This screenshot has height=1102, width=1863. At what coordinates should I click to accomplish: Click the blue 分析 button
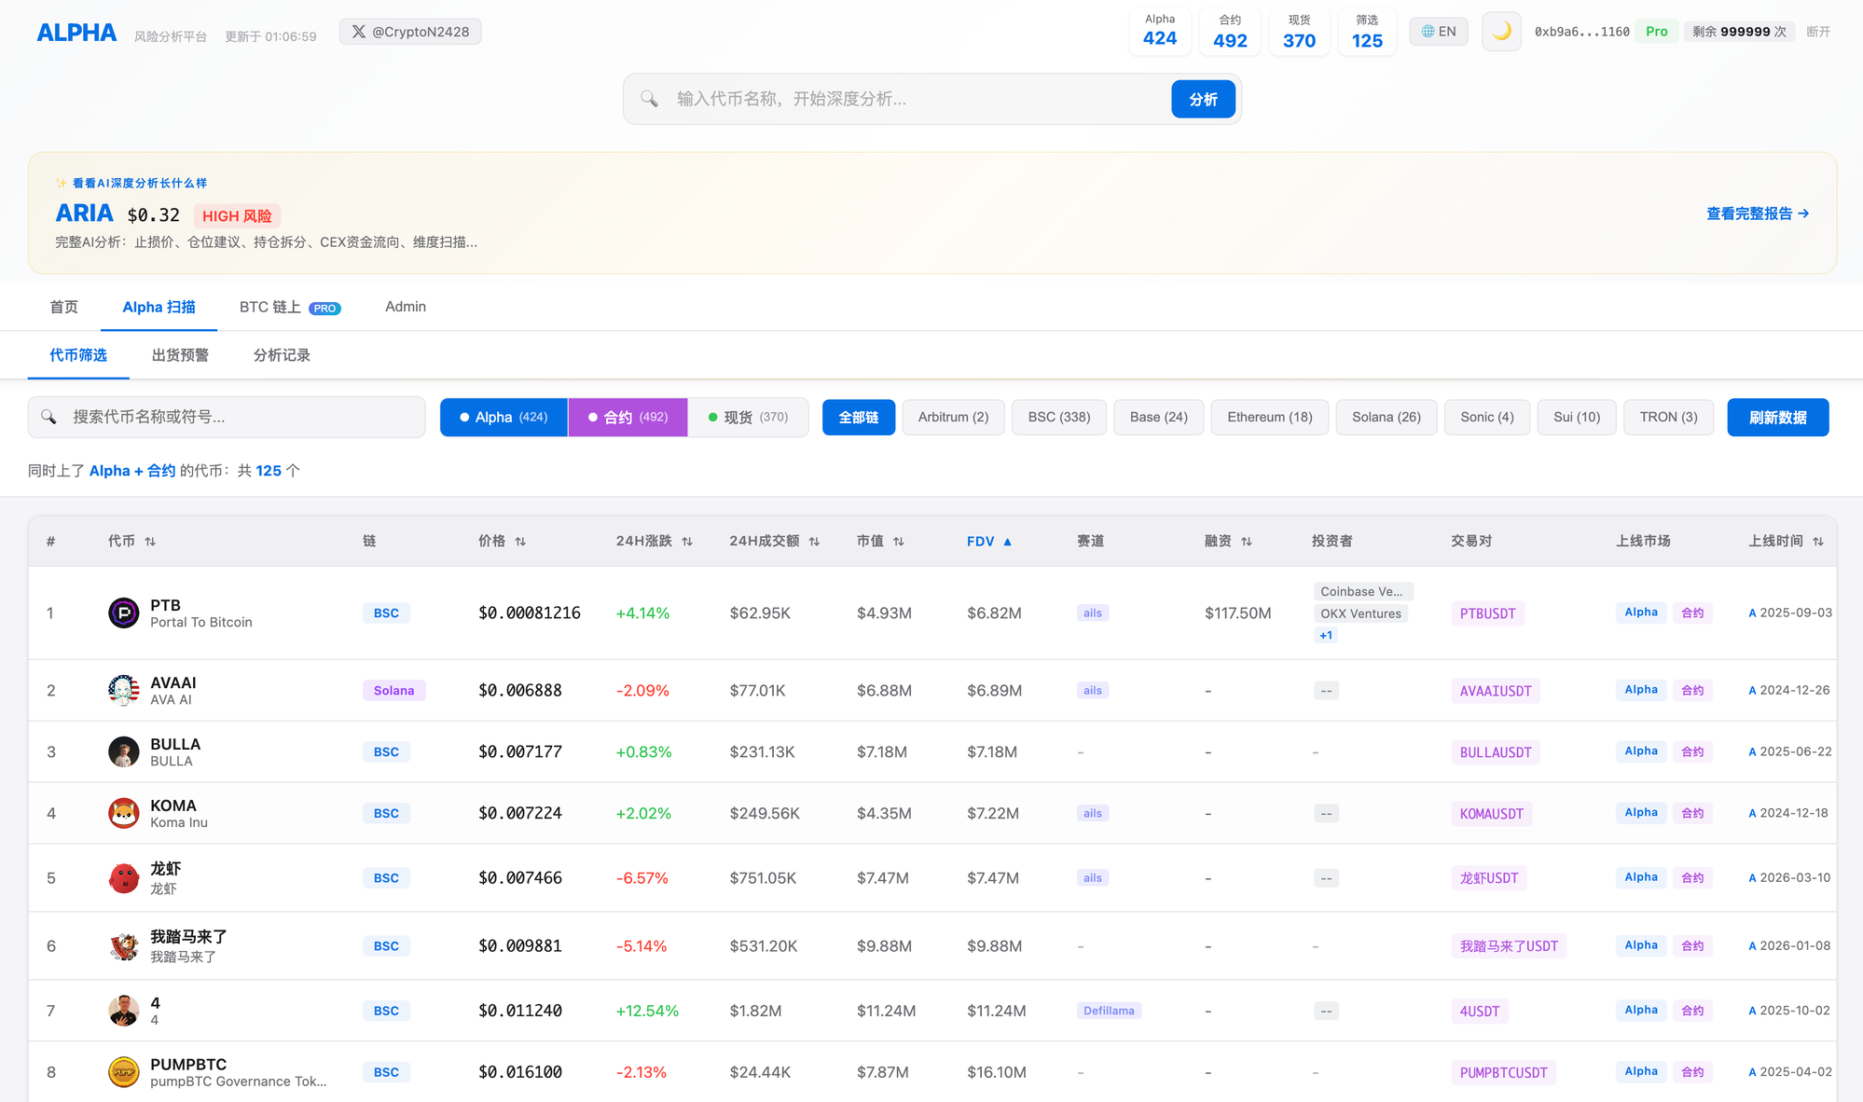(1203, 99)
